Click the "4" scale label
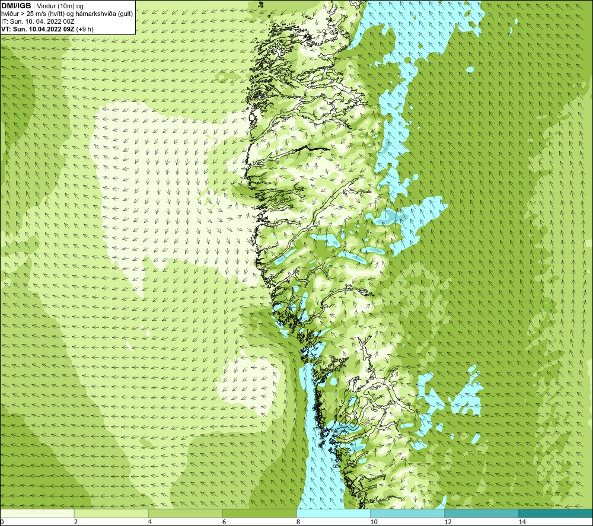The height and width of the screenshot is (526, 593). pyautogui.click(x=150, y=522)
